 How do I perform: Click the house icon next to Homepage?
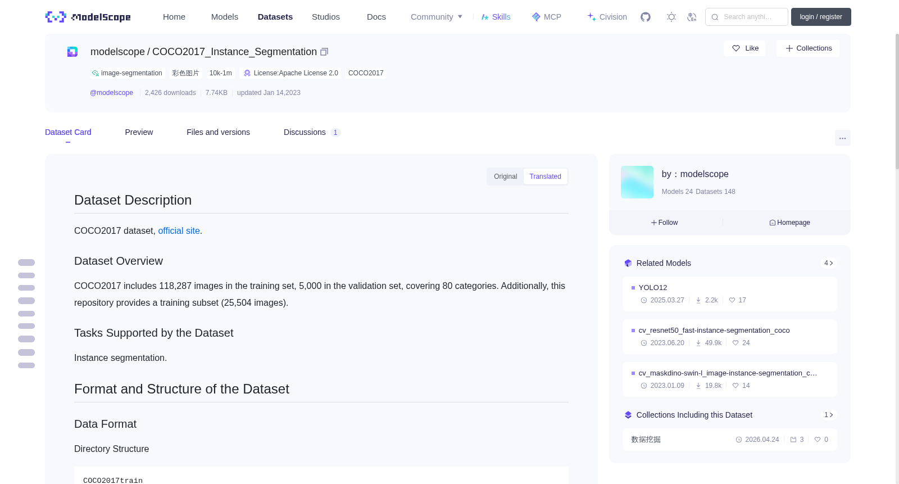773,223
